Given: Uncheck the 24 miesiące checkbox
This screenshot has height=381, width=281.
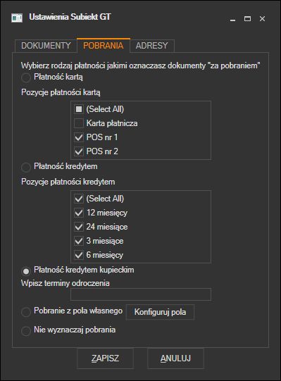Looking at the screenshot, I should tap(79, 227).
